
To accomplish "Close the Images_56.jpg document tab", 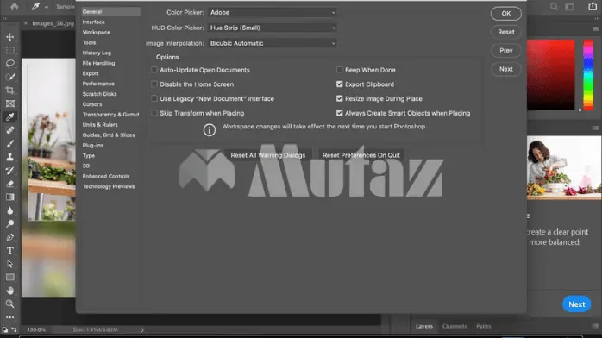I will coord(26,23).
